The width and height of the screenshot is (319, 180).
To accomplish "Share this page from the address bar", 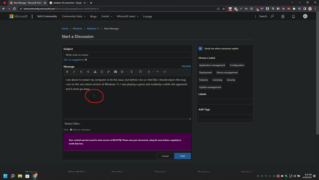I will pyautogui.click(x=218, y=9).
